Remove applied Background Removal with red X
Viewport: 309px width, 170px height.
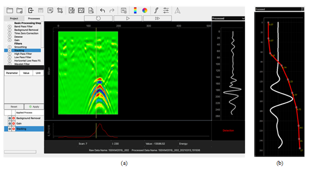[x=13, y=118]
